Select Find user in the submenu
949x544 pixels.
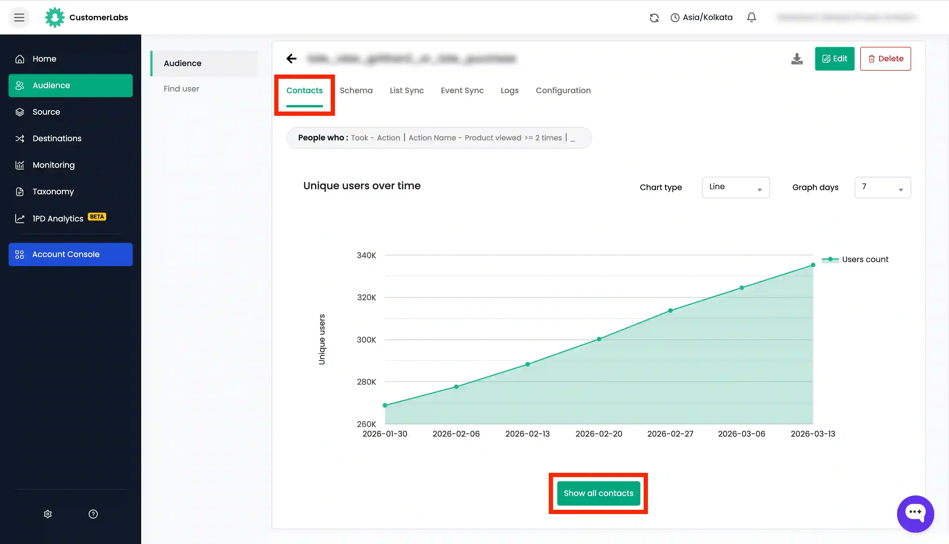pyautogui.click(x=181, y=89)
